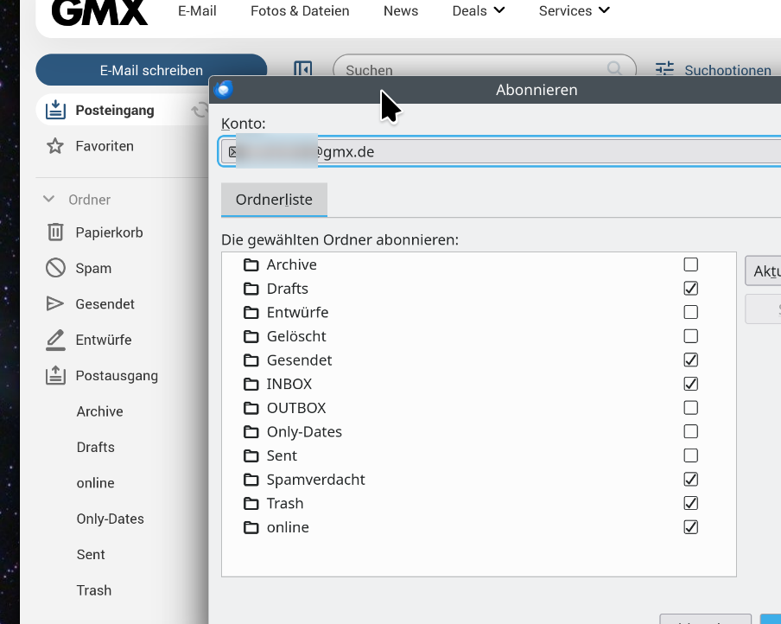The width and height of the screenshot is (781, 624).
Task: Click E-Mail schreiben button
Action: [x=151, y=70]
